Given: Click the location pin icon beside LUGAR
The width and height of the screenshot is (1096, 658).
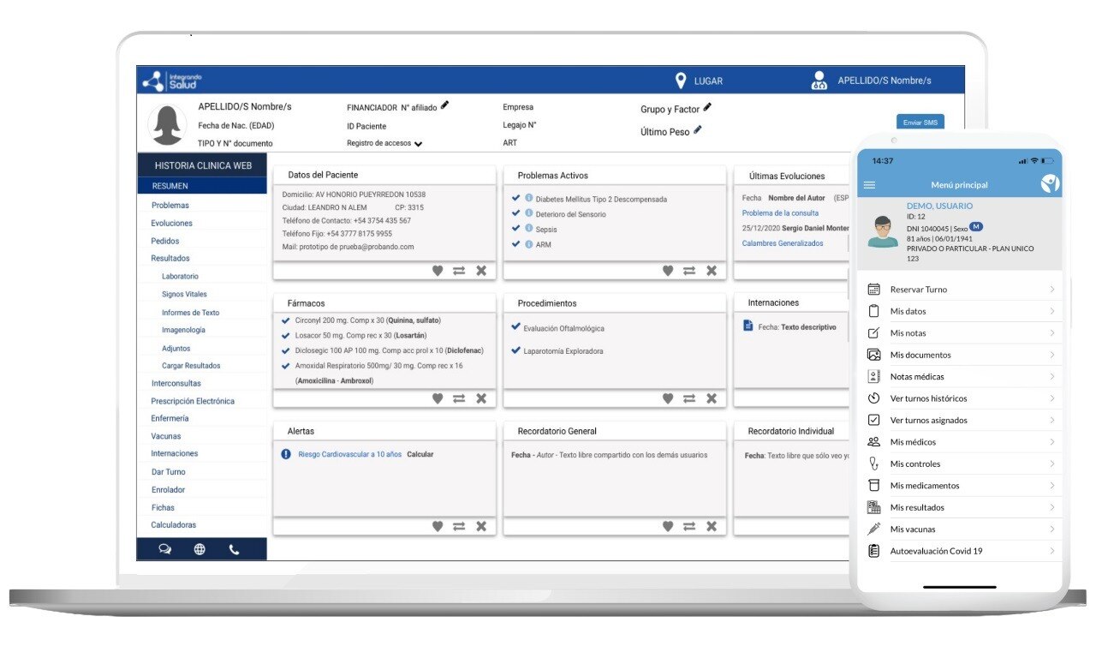Looking at the screenshot, I should tap(681, 81).
